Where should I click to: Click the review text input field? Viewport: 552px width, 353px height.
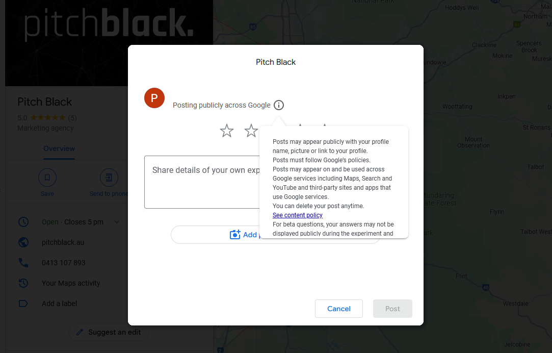(x=202, y=182)
